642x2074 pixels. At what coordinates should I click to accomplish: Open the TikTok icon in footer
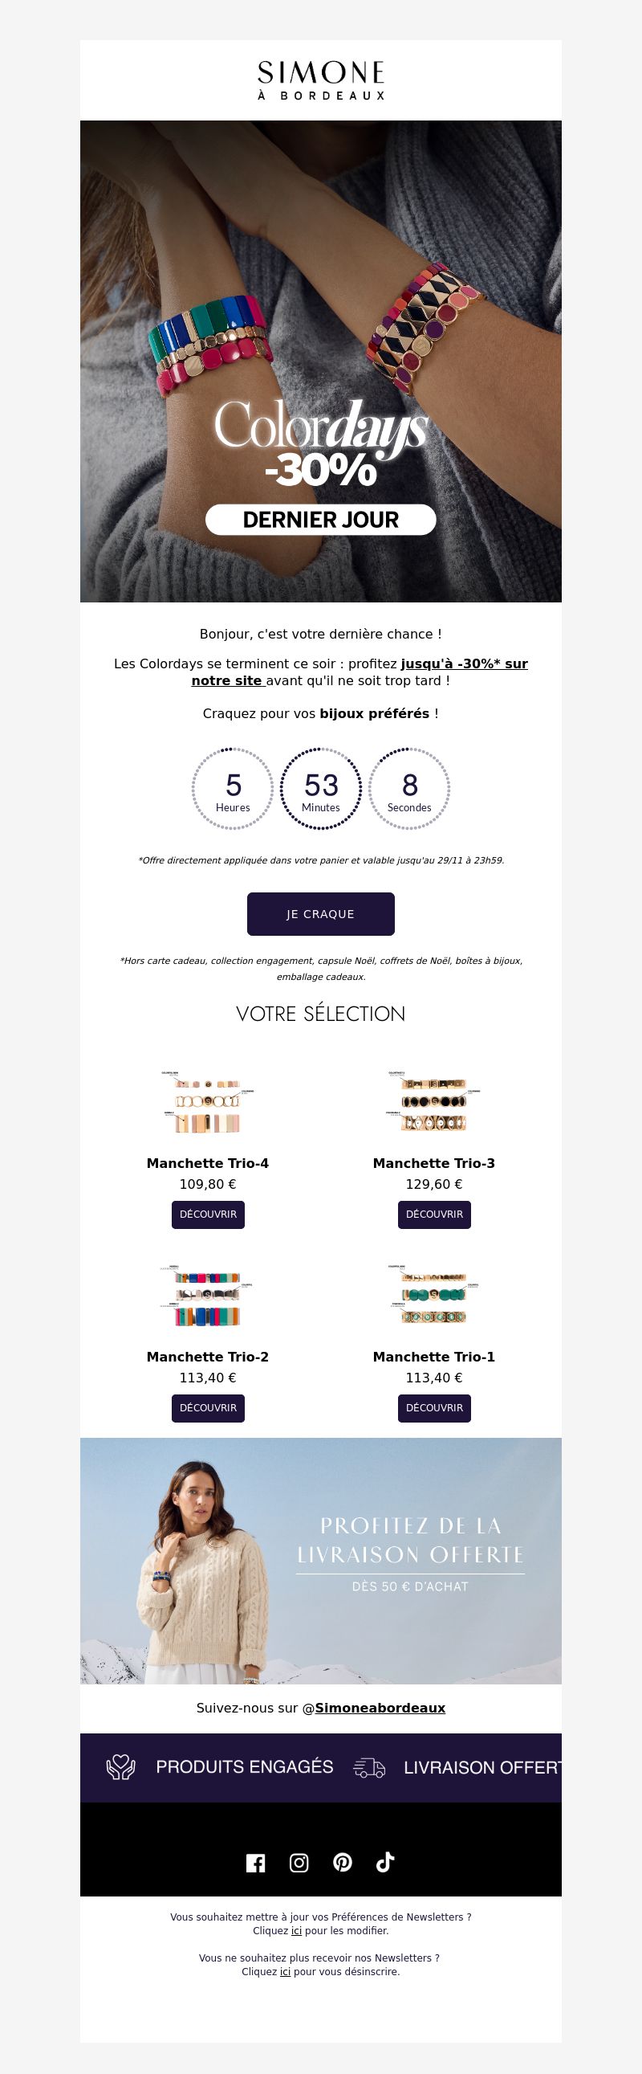pos(385,1862)
